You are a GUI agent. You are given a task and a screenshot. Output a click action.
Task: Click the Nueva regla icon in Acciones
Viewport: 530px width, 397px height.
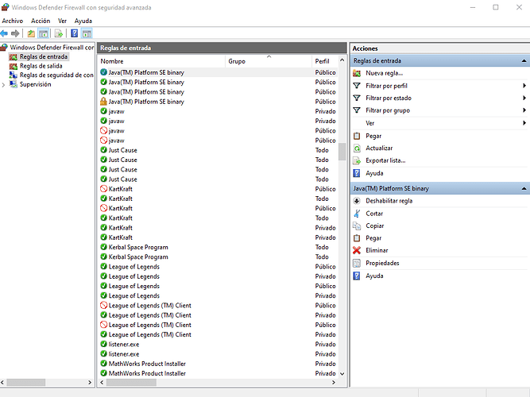pos(357,73)
